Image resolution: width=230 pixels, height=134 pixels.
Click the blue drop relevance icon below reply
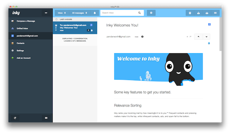[x=209, y=43]
